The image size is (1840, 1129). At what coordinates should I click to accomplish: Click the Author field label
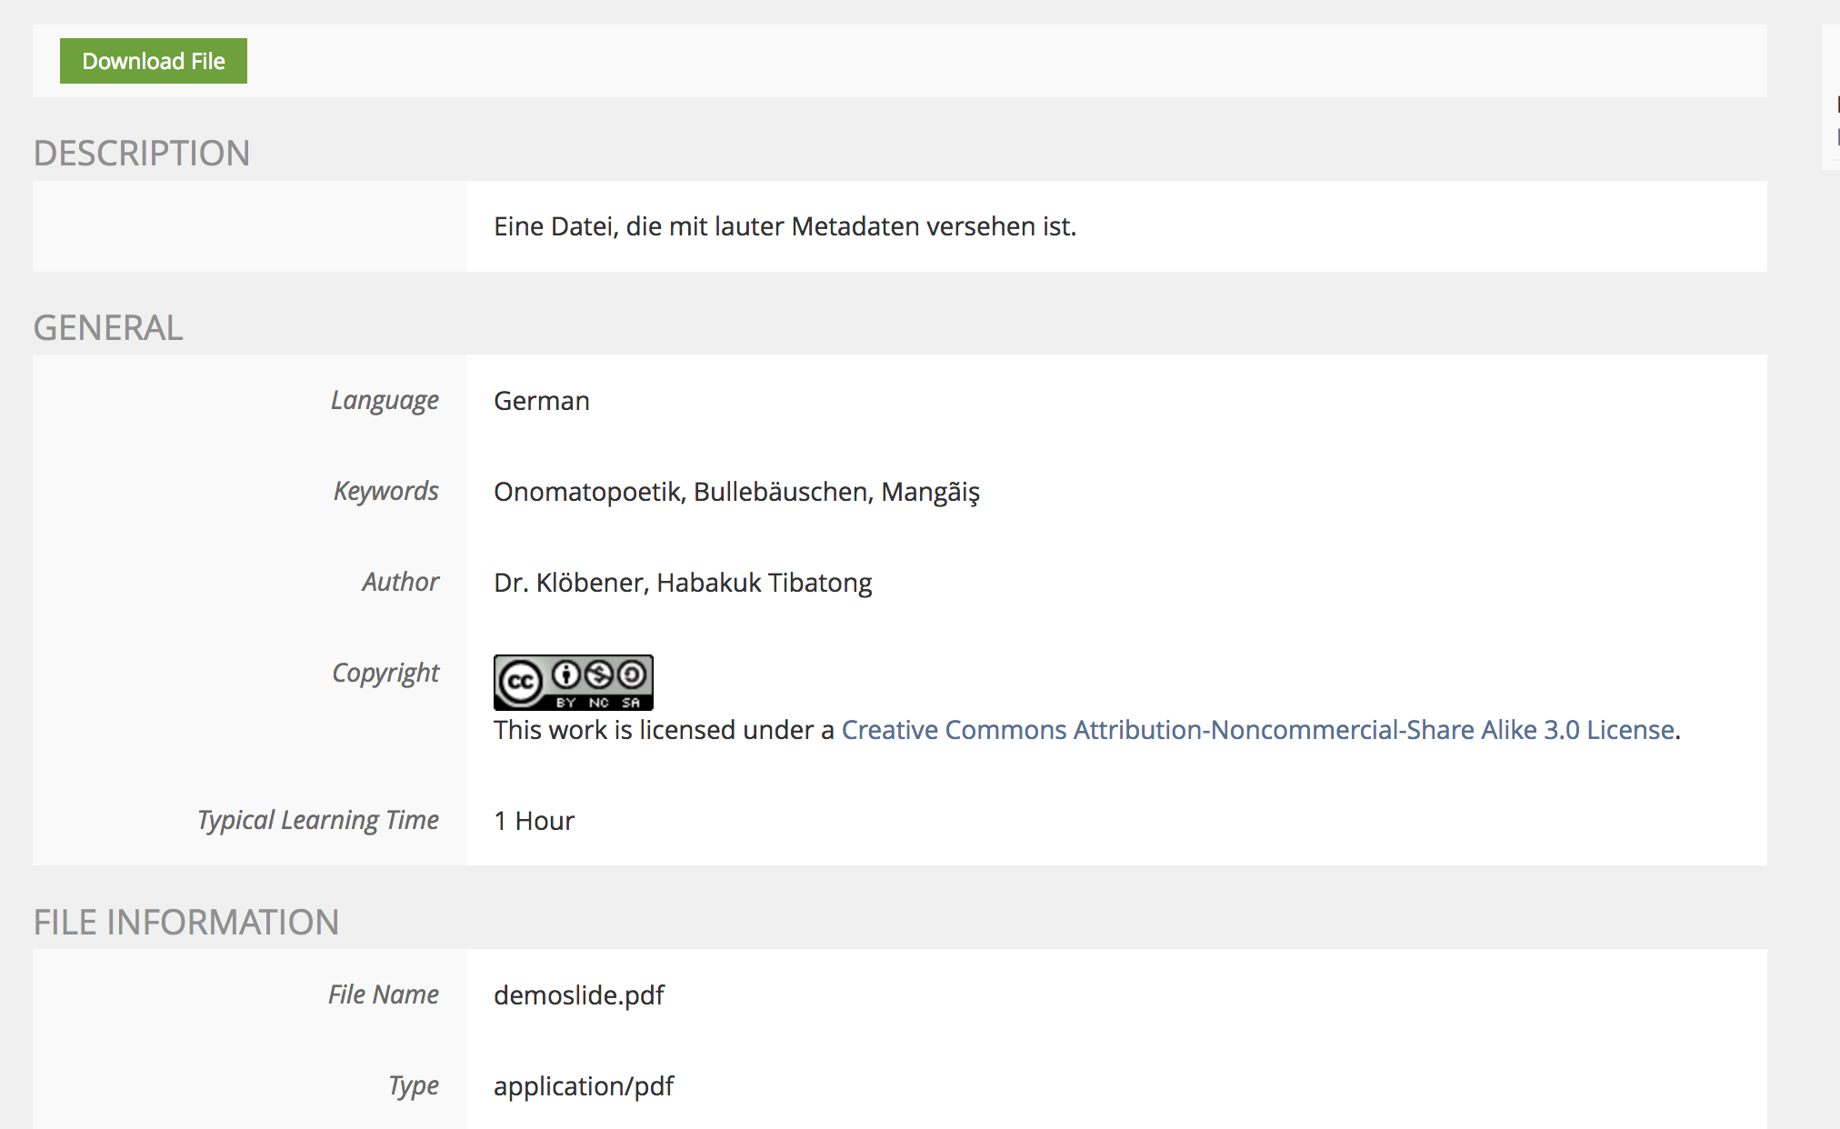[x=400, y=583]
